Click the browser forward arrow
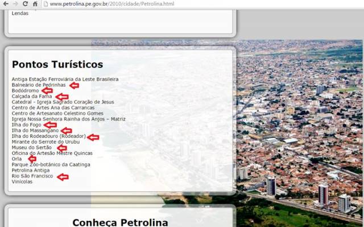The height and width of the screenshot is (227, 364). coord(15,4)
